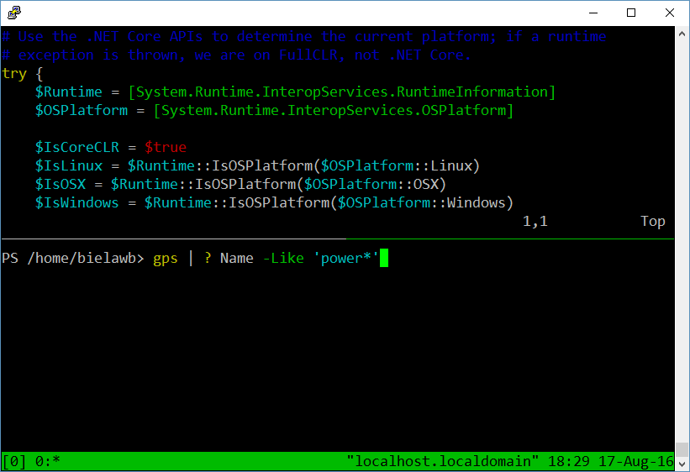This screenshot has height=472, width=690.
Task: Click the vim cursor position '1,1'
Action: click(x=535, y=222)
